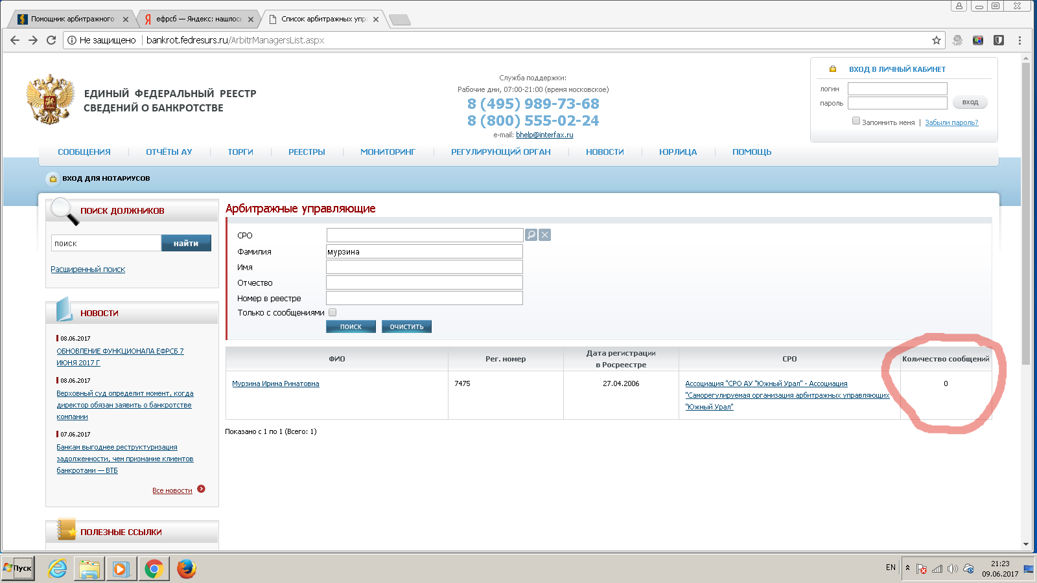Click the page vertical scrollbar
The height and width of the screenshot is (583, 1037).
click(1025, 214)
